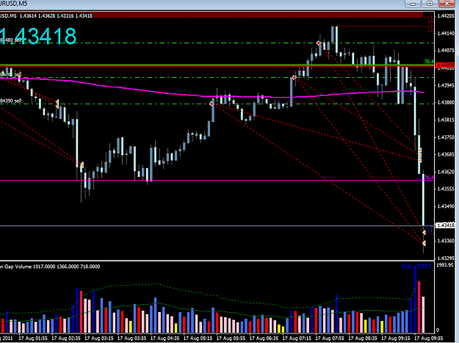This screenshot has height=343, width=459.
Task: Click the 1993.95 volume scale label
Action: click(x=445, y=265)
